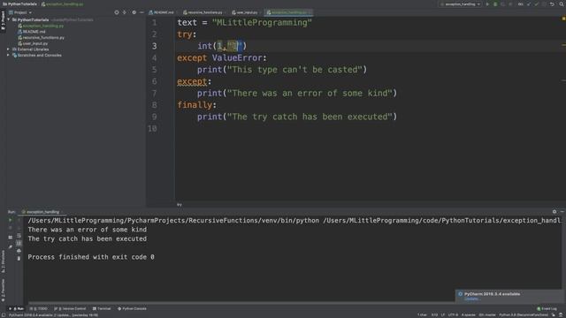Click the Search Everywhere magnifier icon
The image size is (566, 318).
[562, 4]
